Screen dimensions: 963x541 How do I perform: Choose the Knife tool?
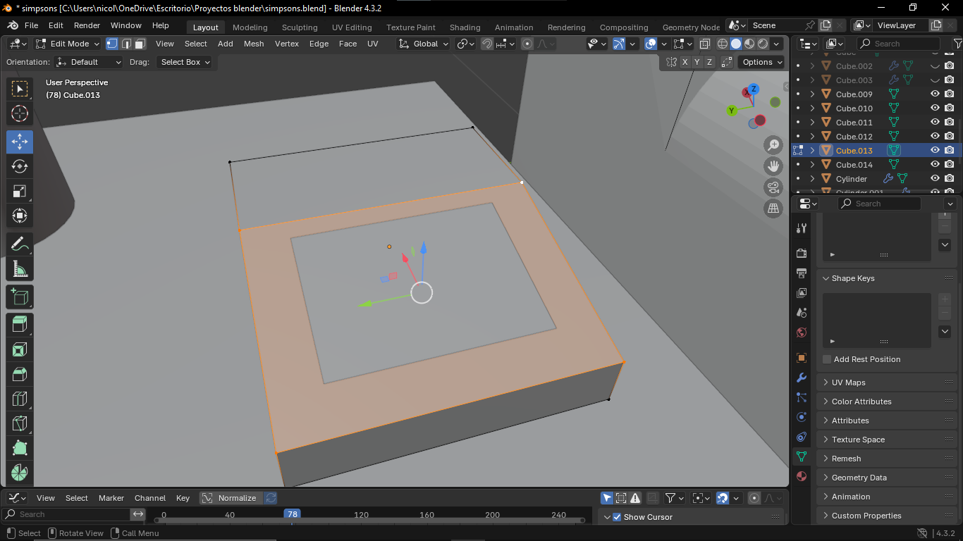pos(20,423)
